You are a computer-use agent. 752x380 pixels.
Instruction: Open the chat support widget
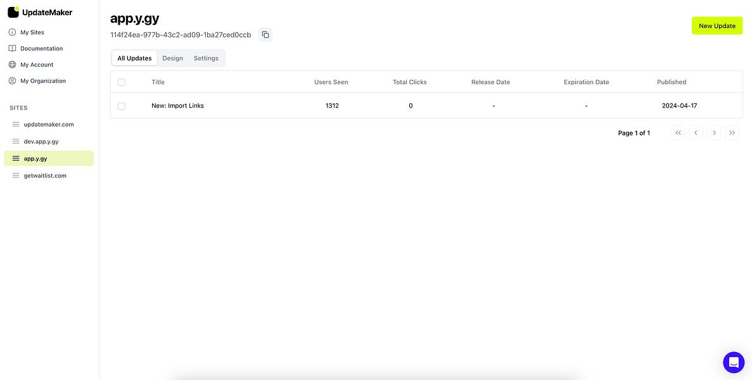[x=734, y=362]
